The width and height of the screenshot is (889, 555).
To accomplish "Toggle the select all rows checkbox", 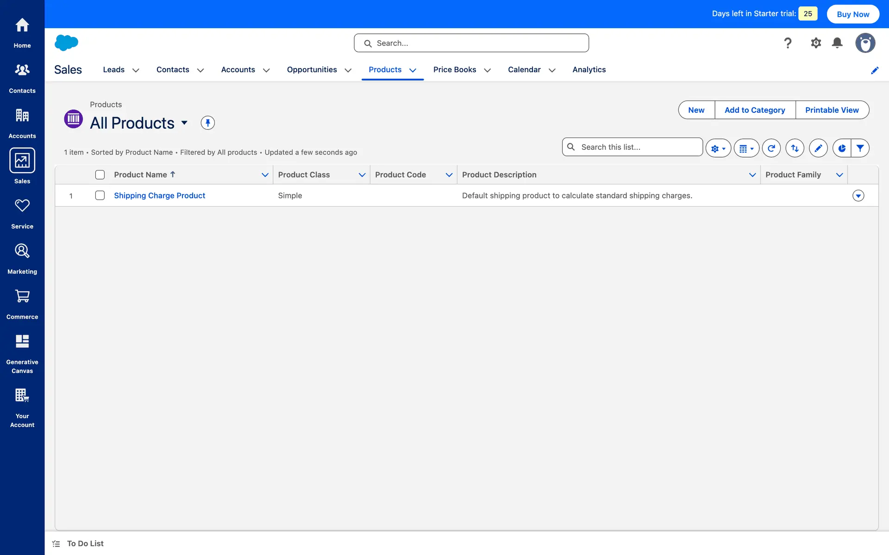I will coord(100,175).
